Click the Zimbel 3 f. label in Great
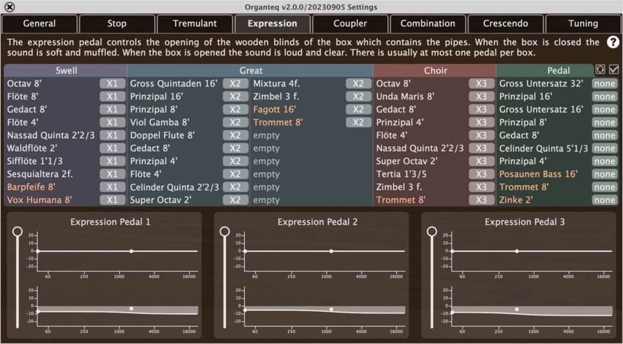The width and height of the screenshot is (623, 344). (276, 96)
